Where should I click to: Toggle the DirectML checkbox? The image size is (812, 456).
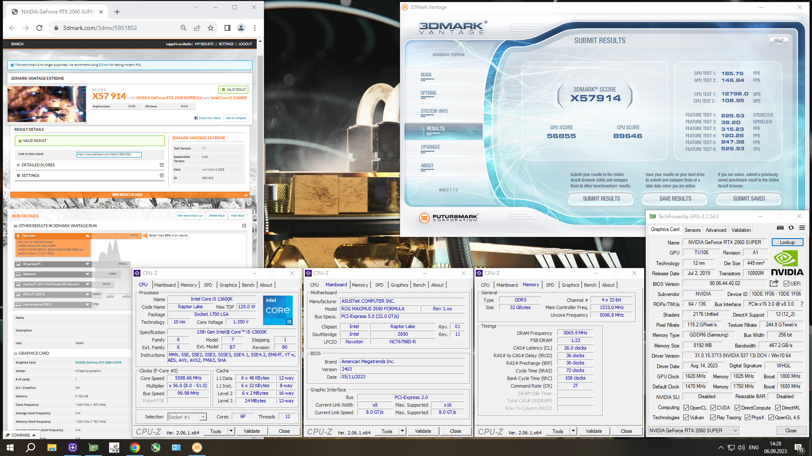778,408
